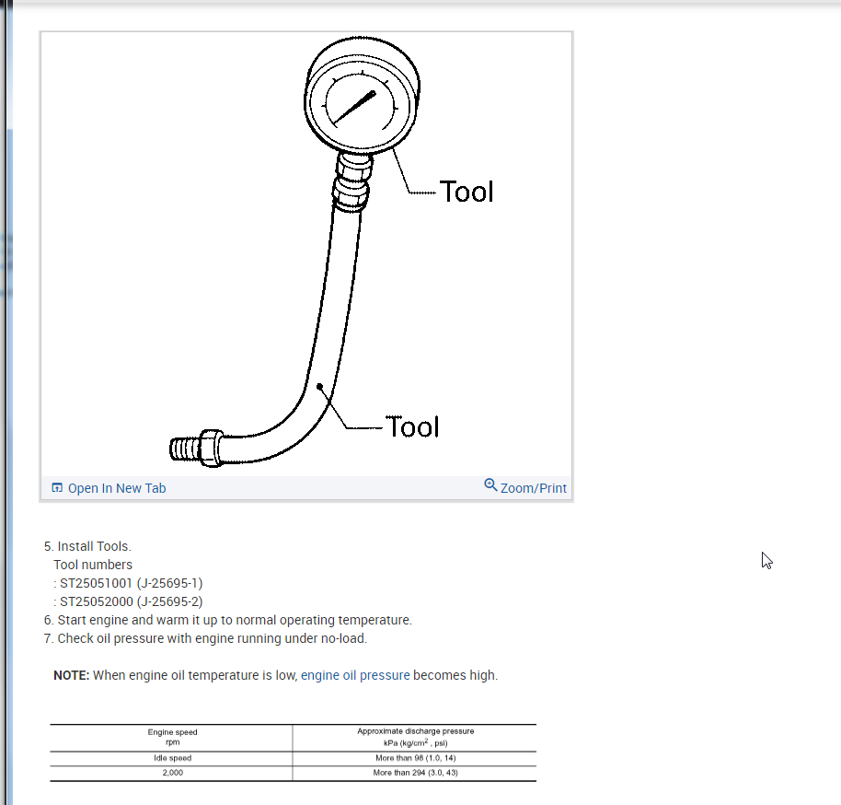Image resolution: width=841 pixels, height=805 pixels.
Task: Click the ST25052000 (J-25695-2) tool number
Action: click(x=131, y=601)
